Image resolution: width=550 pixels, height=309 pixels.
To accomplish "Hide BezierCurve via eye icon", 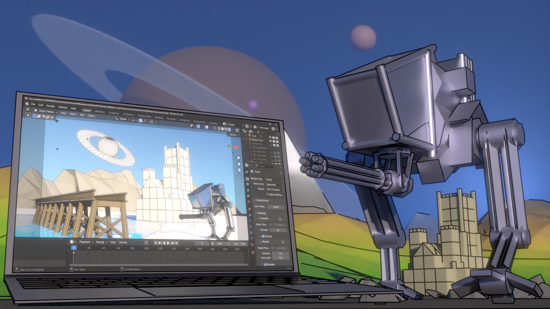I will [x=270, y=141].
